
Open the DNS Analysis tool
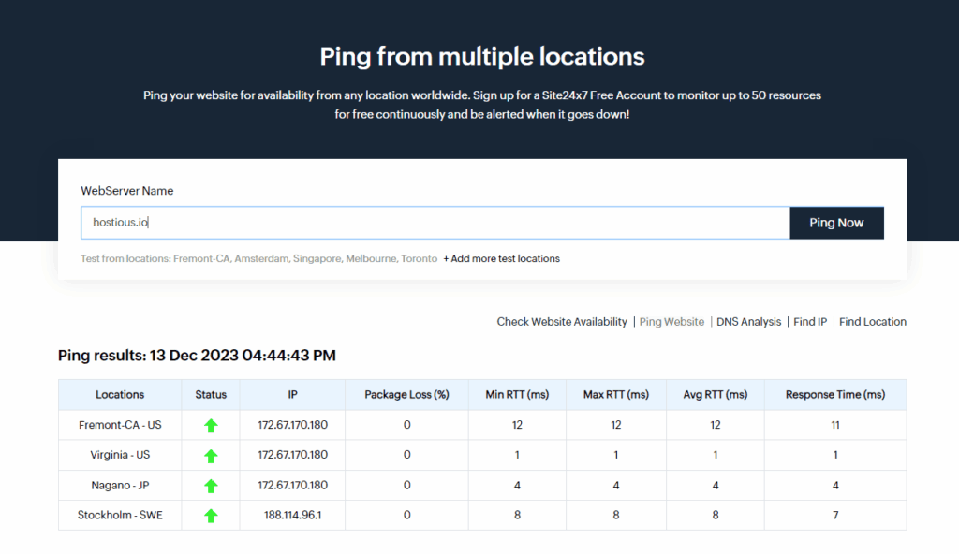[748, 322]
